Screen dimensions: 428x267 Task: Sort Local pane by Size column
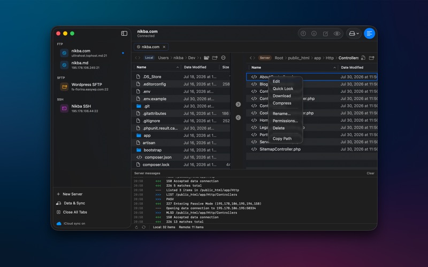tap(225, 67)
